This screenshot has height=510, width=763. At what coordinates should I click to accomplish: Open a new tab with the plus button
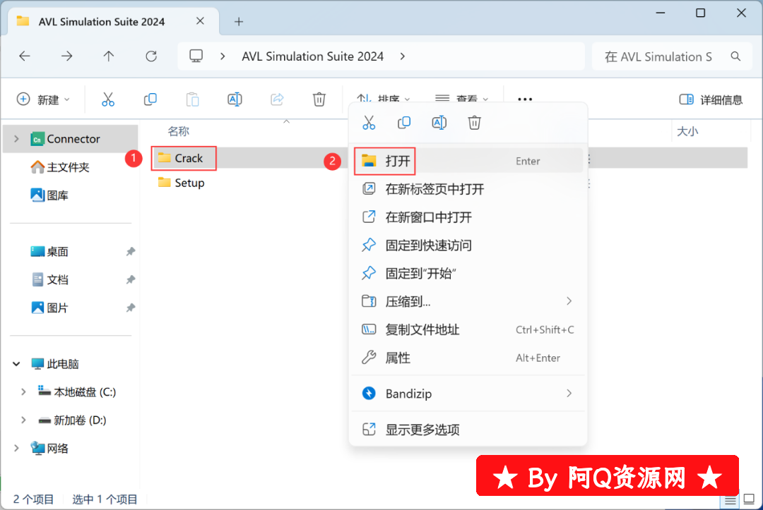point(239,21)
